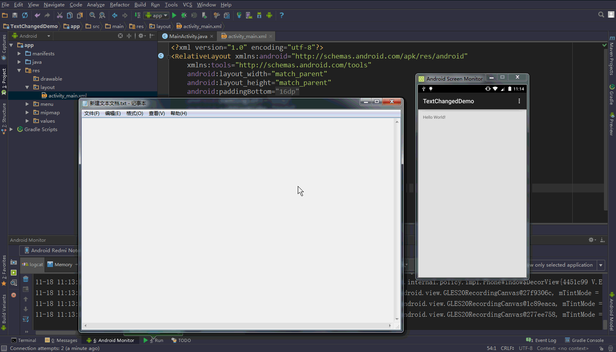Click the logcat screen capture camera icon
The width and height of the screenshot is (616, 352).
tap(14, 262)
